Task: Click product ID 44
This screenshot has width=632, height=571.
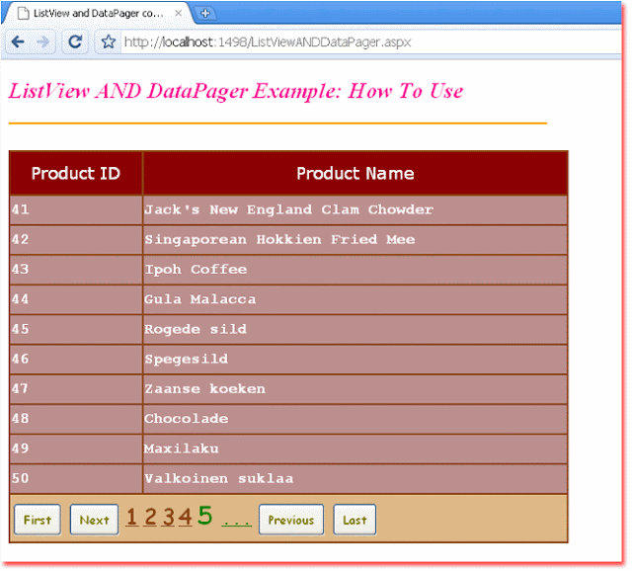Action: [x=76, y=299]
